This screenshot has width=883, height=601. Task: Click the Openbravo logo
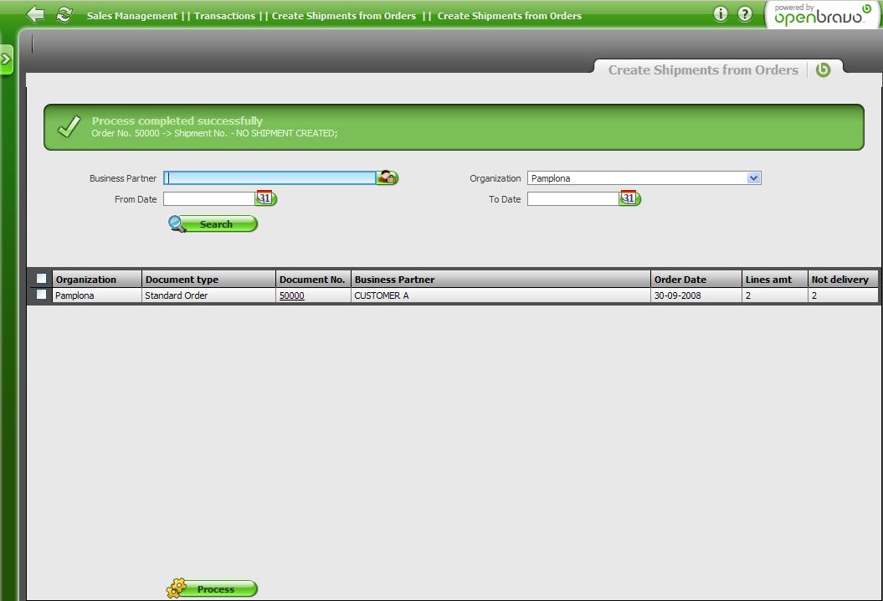pos(823,14)
